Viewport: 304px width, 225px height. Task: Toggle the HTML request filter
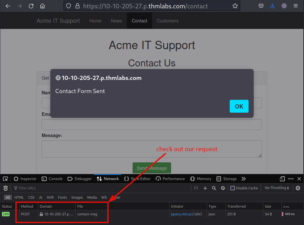point(19,197)
